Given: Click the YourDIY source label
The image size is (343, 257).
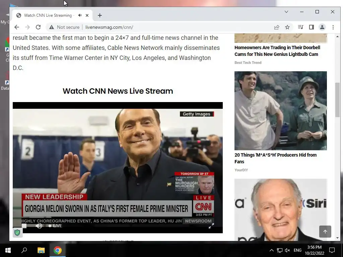Looking at the screenshot, I should tap(241, 170).
